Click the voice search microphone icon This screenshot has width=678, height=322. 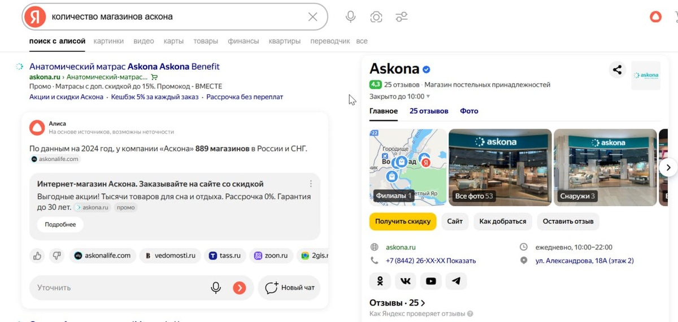click(x=350, y=17)
